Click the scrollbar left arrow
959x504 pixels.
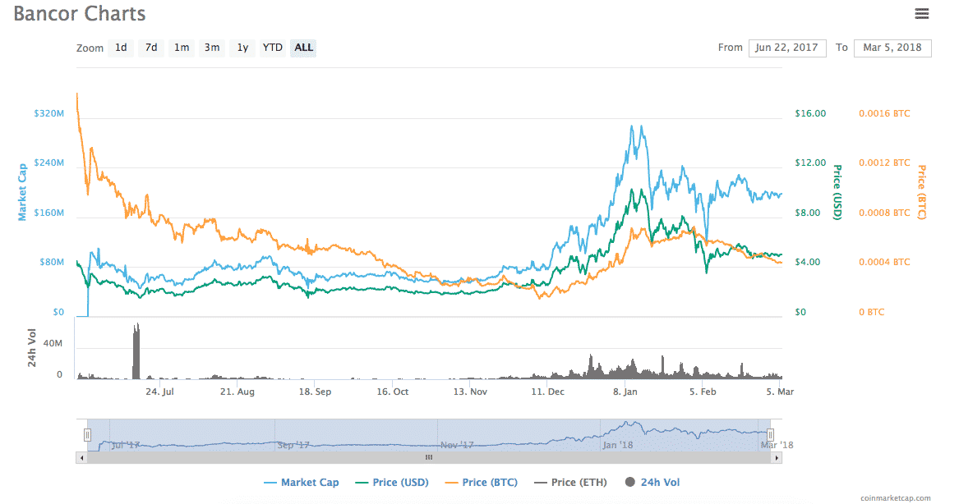pyautogui.click(x=81, y=457)
